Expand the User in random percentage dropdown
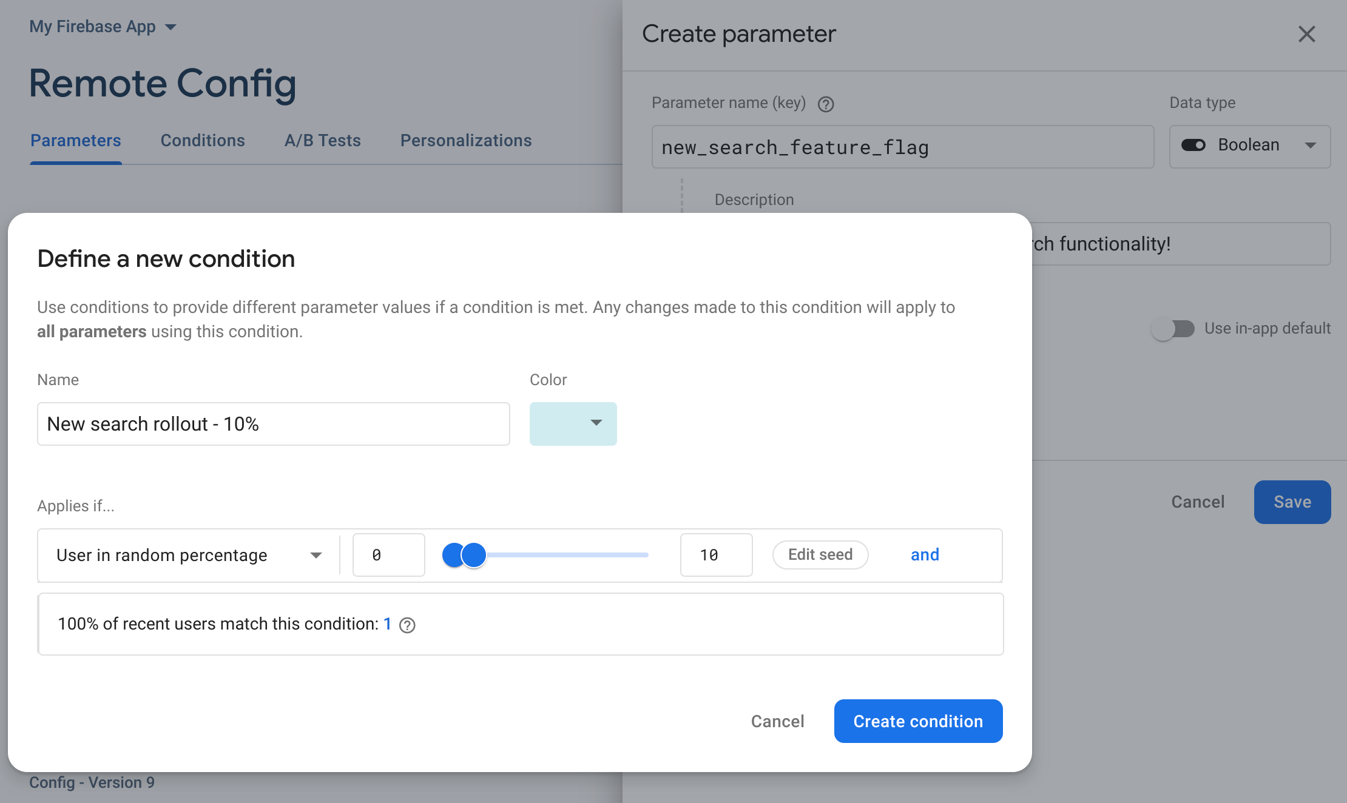This screenshot has width=1347, height=803. coord(314,554)
